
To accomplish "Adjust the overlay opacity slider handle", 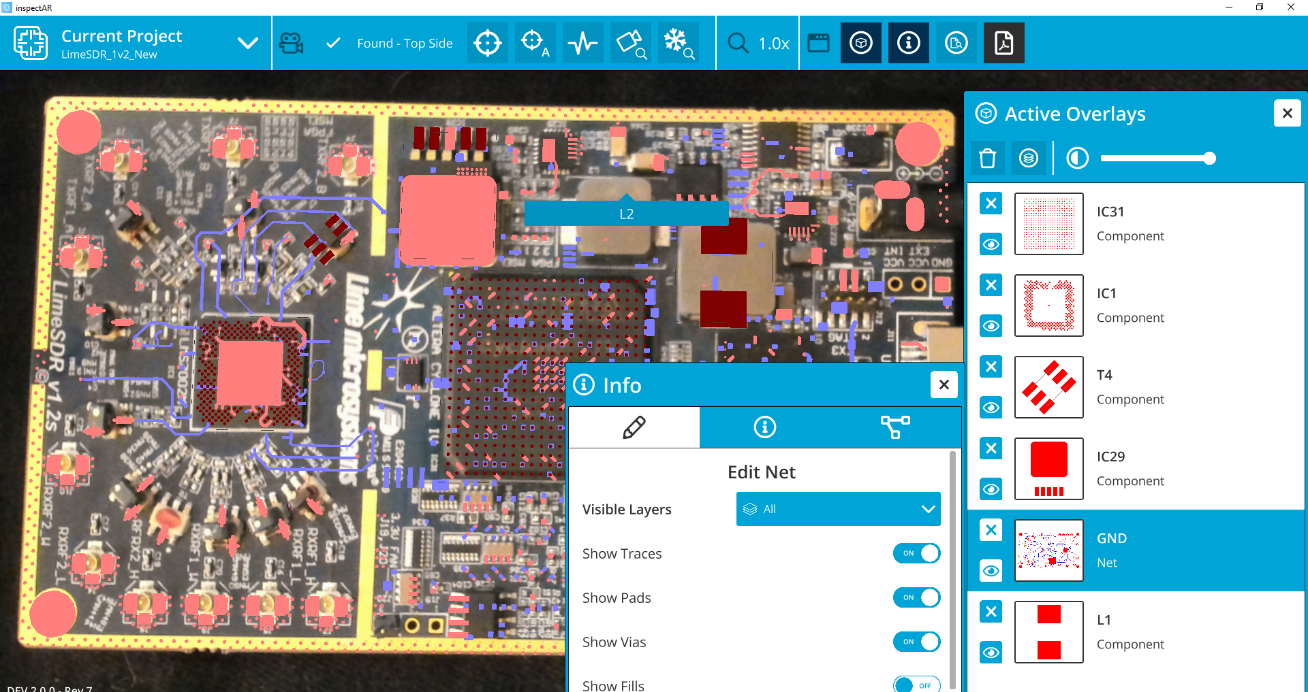I will [1209, 159].
